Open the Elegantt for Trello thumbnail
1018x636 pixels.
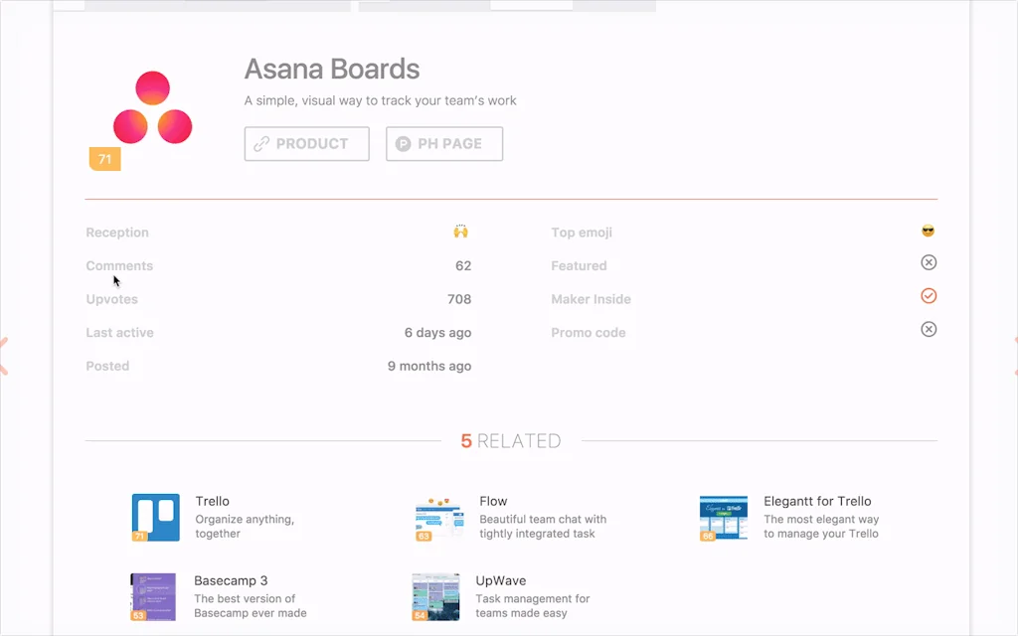click(723, 518)
